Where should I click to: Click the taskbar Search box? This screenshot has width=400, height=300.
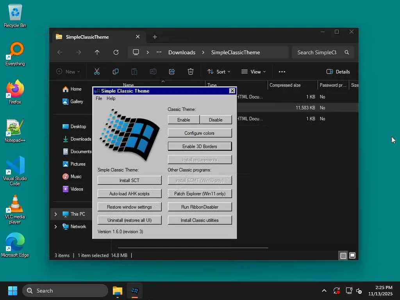[x=65, y=291]
